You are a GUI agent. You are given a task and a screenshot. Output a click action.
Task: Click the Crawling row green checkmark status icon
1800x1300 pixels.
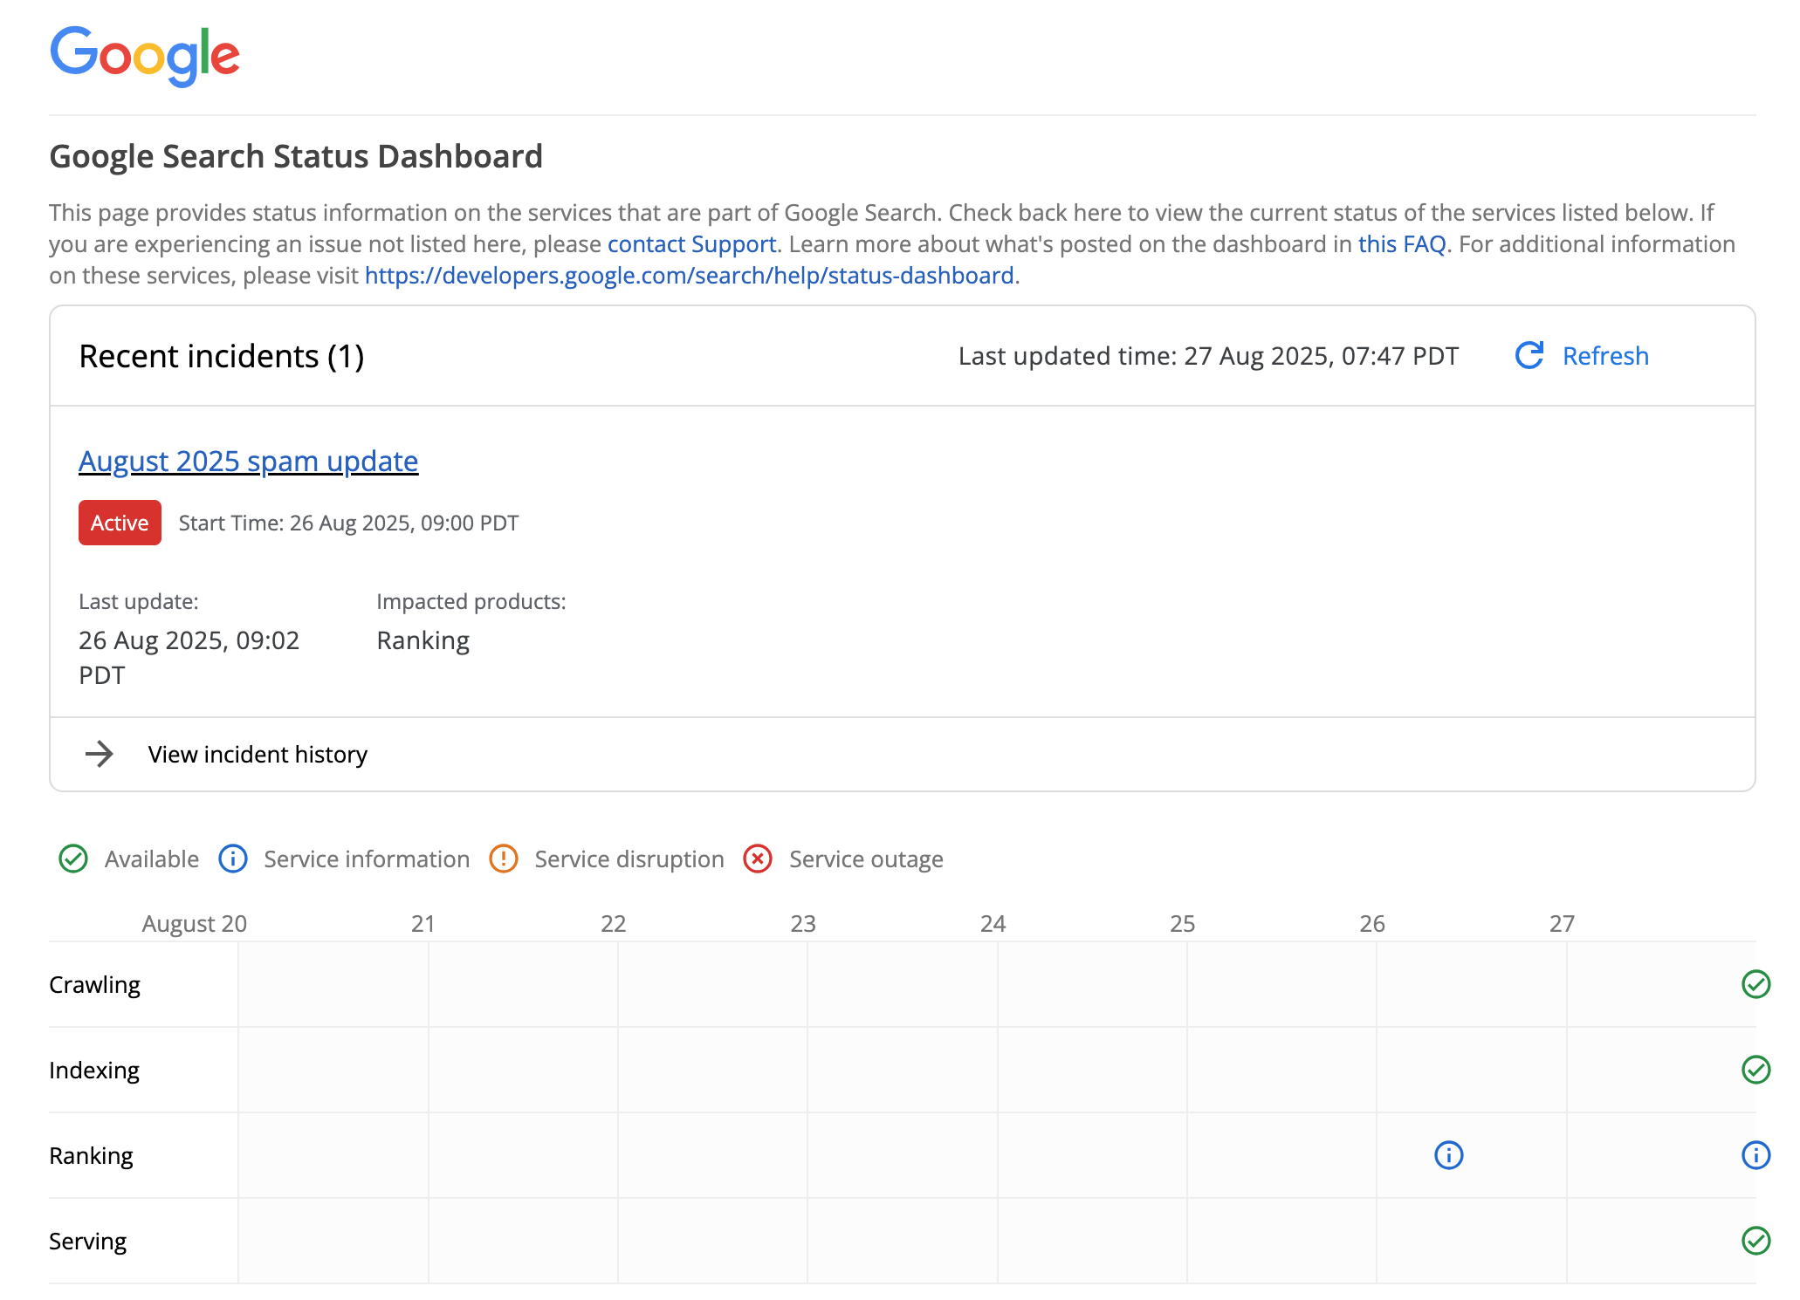pos(1755,984)
